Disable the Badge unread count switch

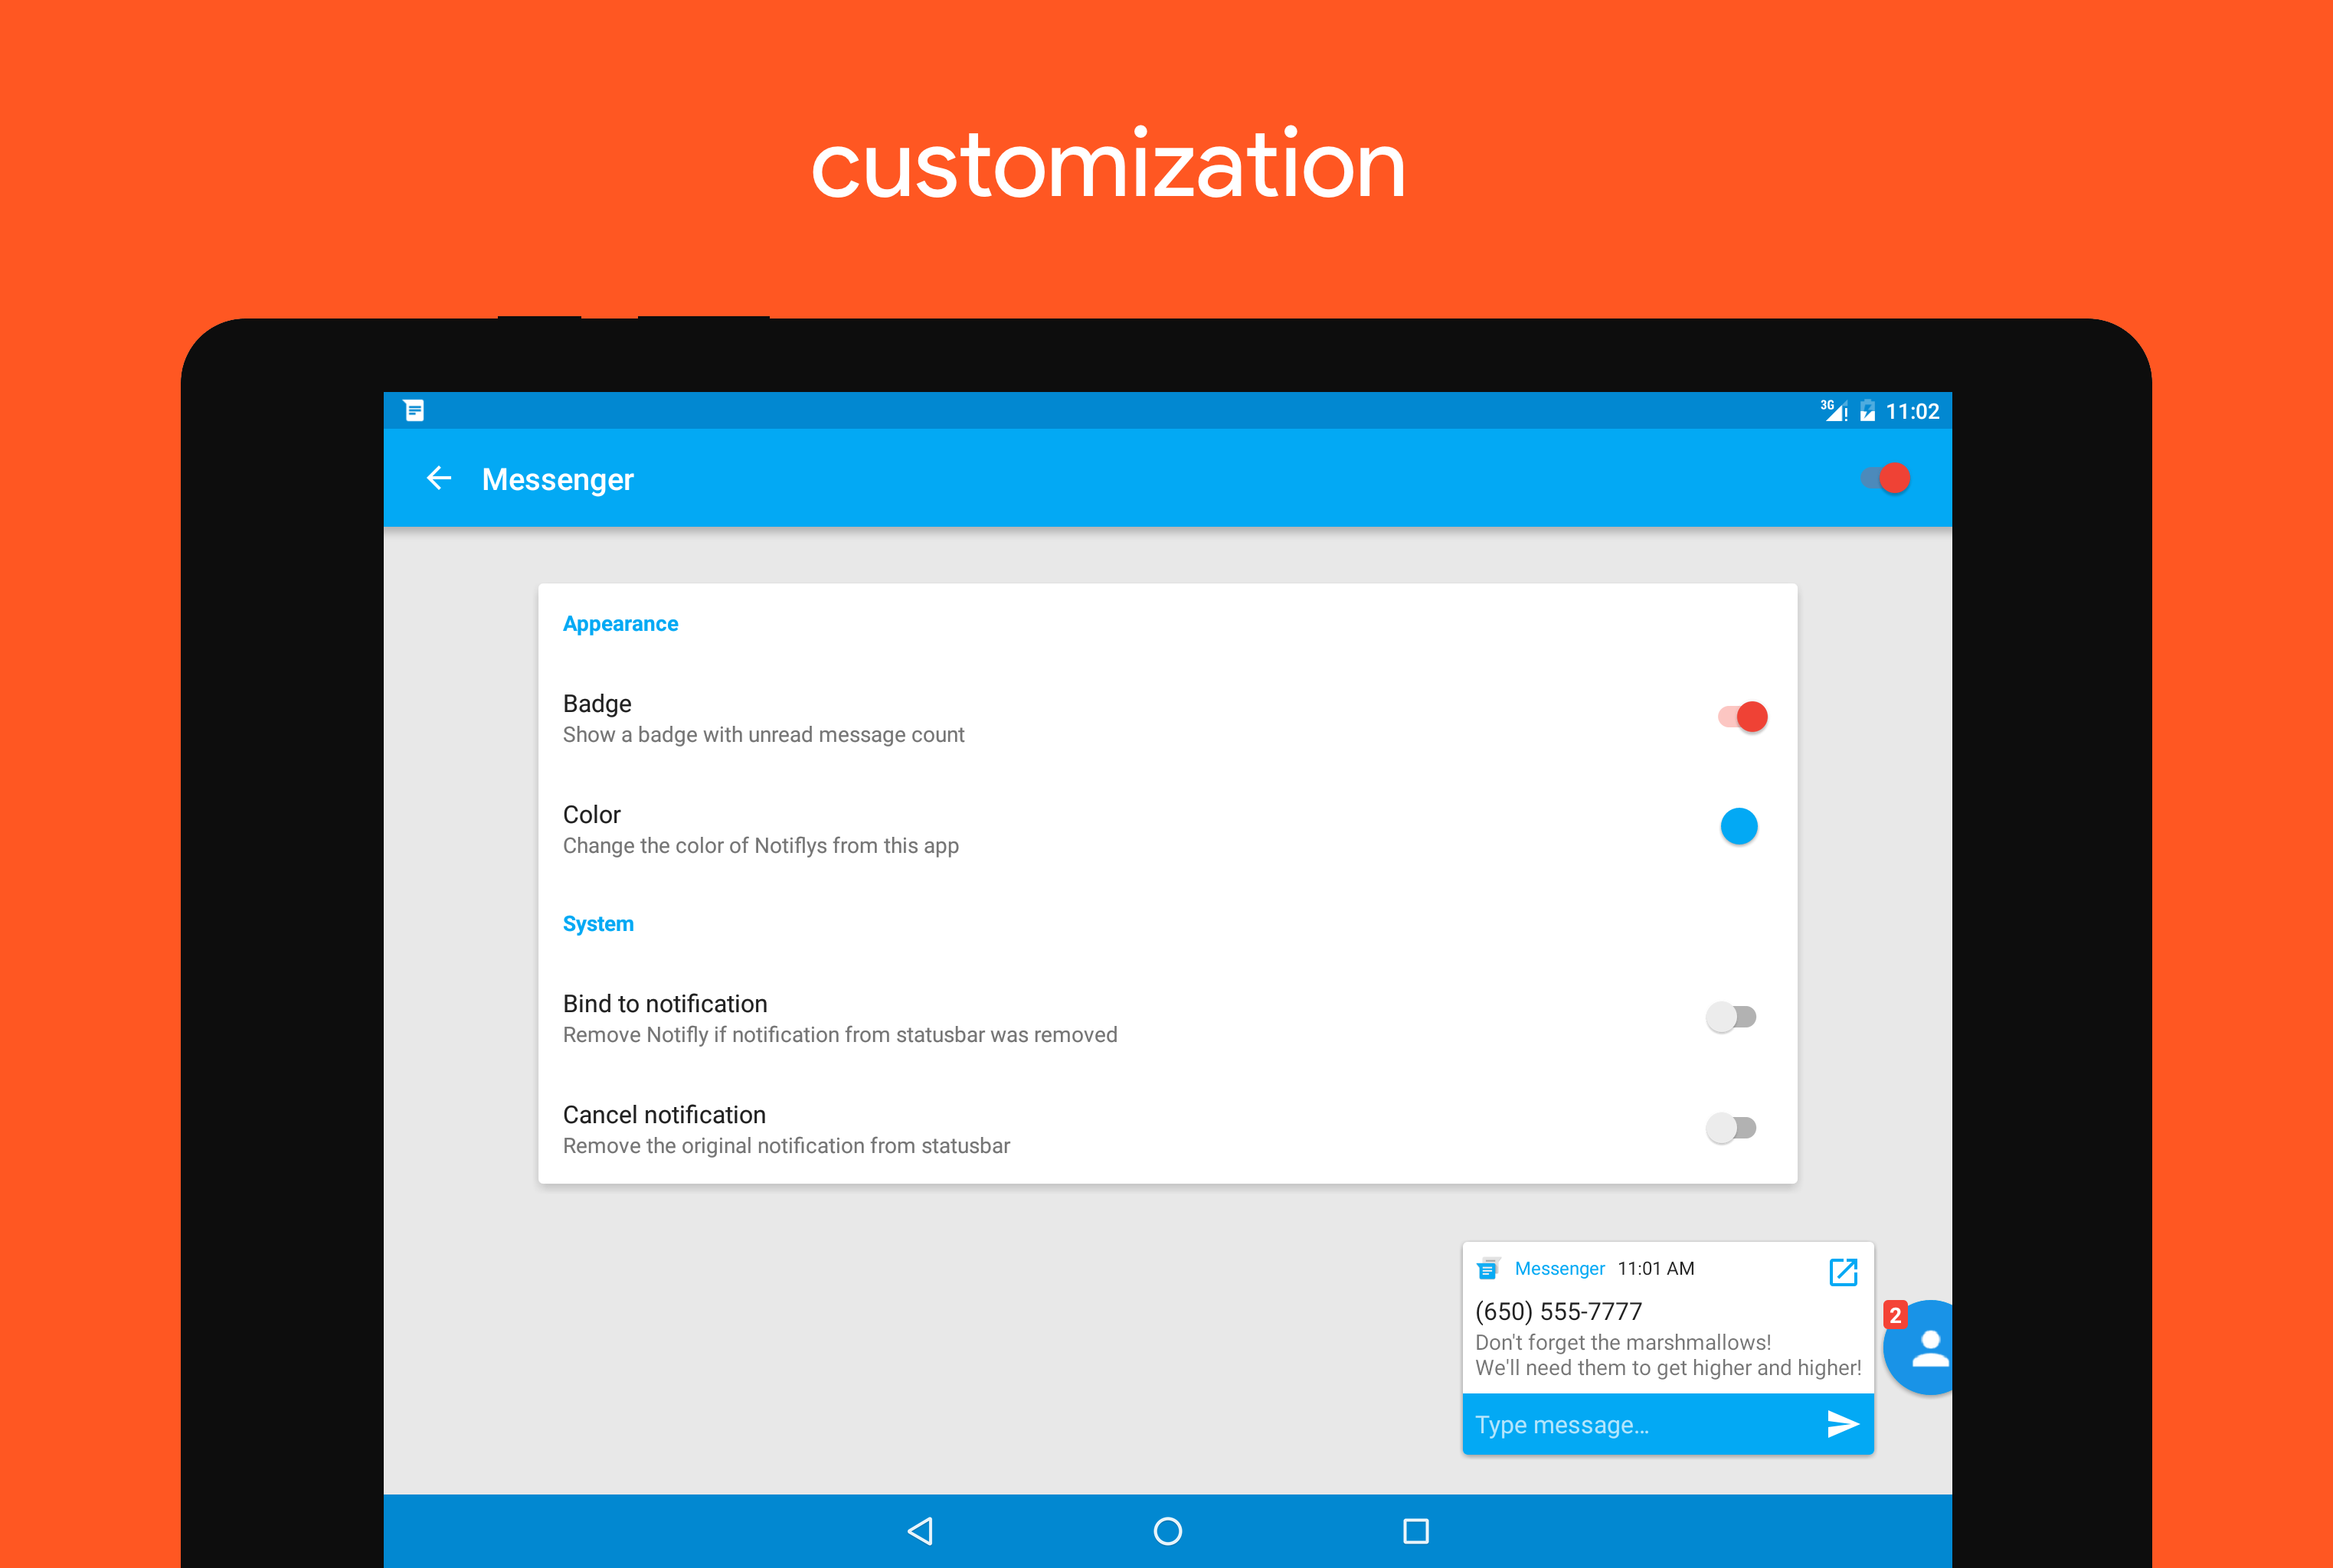click(1742, 717)
